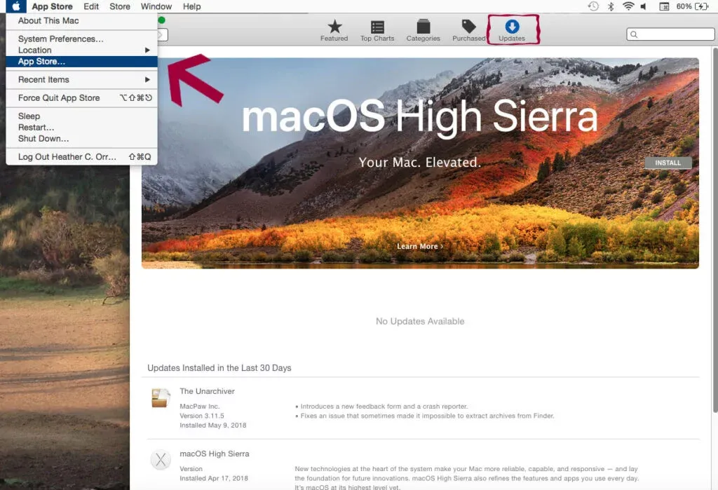Choose Log Out Heather C. Orr…
Image resolution: width=718 pixels, height=490 pixels.
pos(81,156)
